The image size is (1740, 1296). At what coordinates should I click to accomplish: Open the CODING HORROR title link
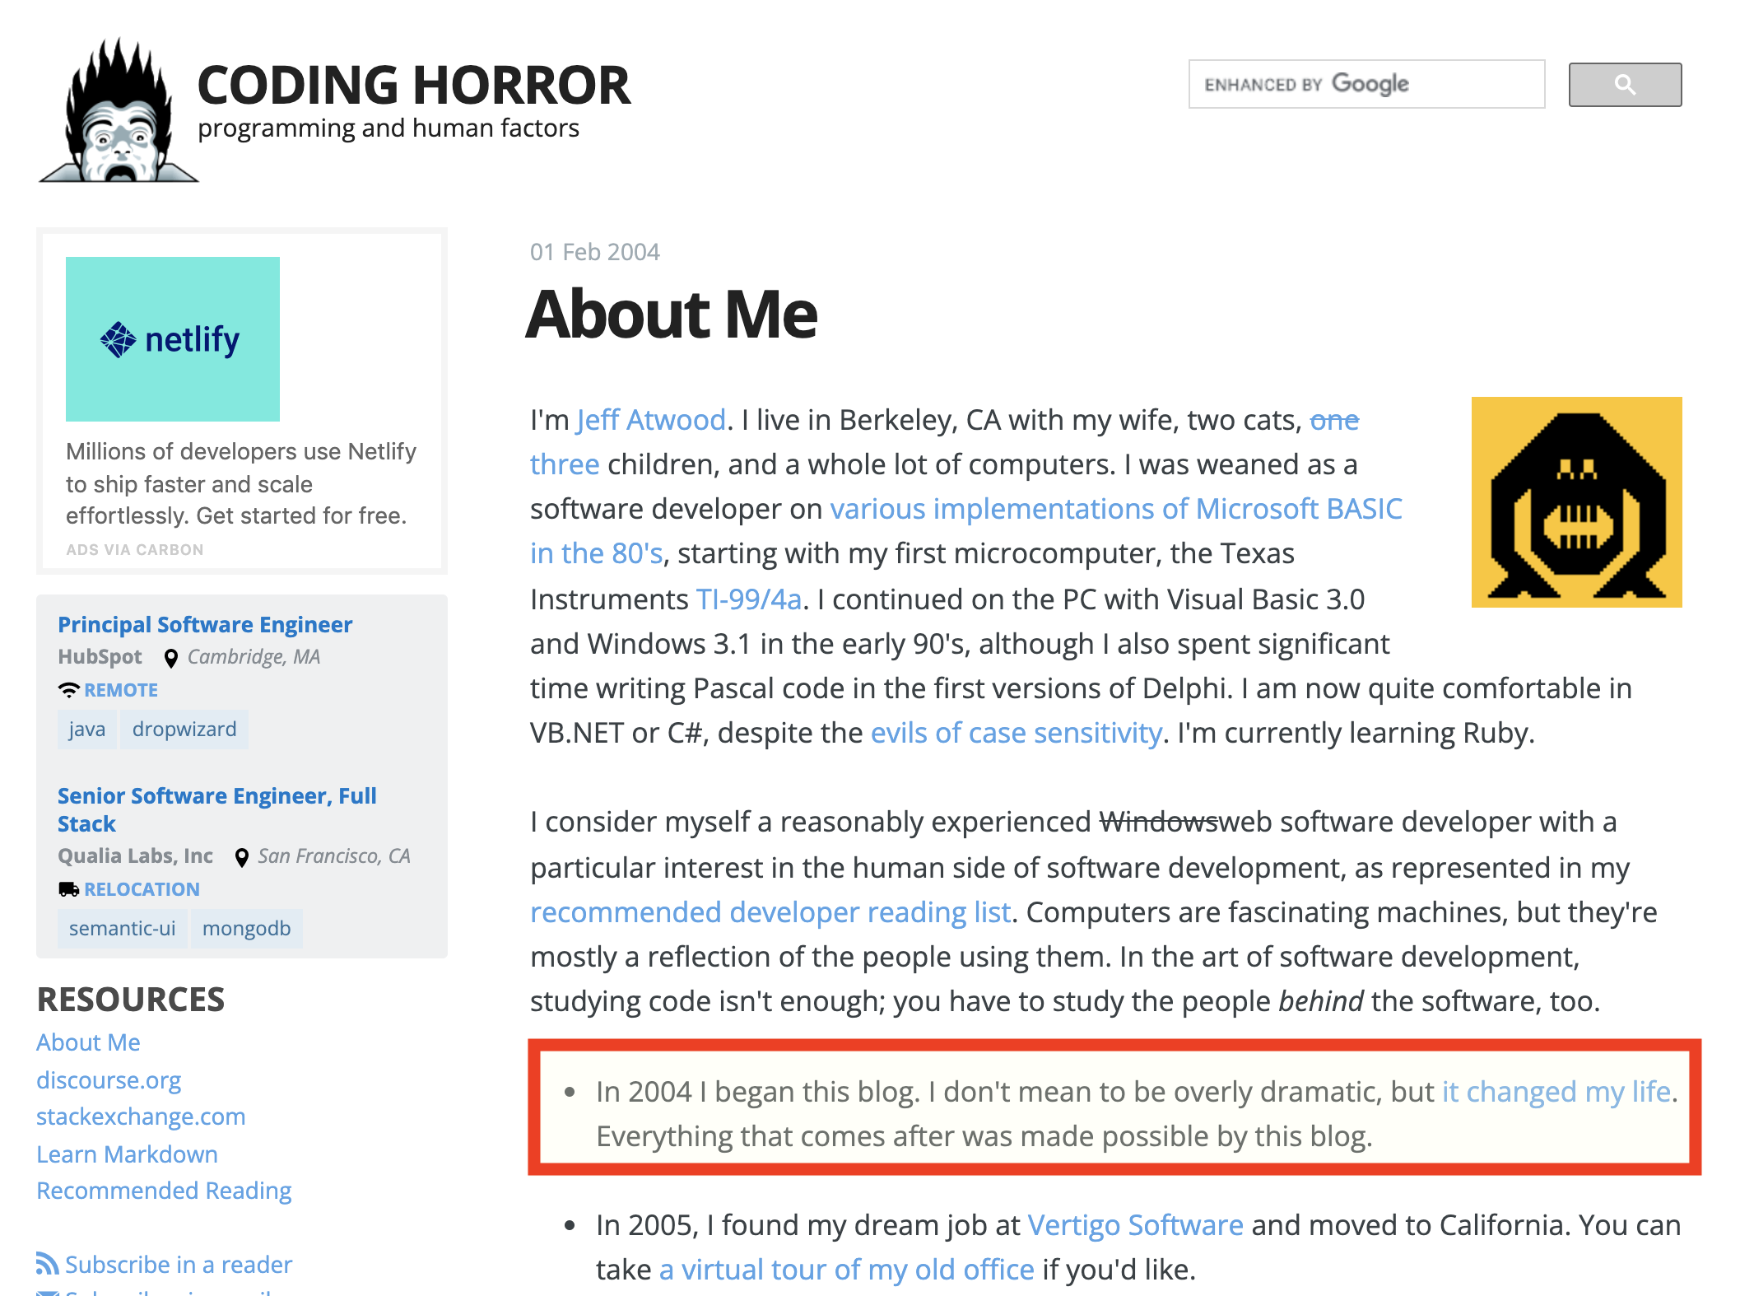[x=414, y=86]
